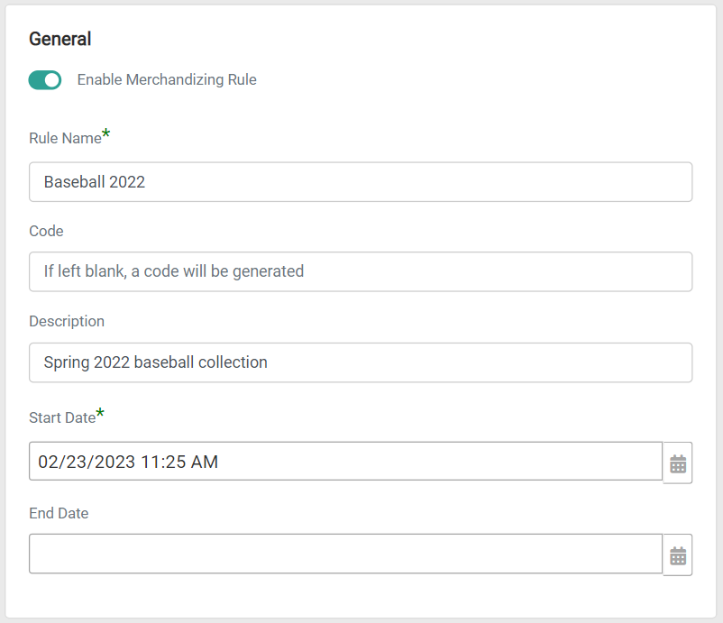The image size is (723, 623).
Task: Click the Rule Name field containing Baseball 2022
Action: pos(361,181)
